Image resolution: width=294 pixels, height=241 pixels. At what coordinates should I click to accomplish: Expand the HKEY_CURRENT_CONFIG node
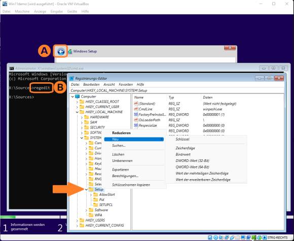tap(77, 225)
